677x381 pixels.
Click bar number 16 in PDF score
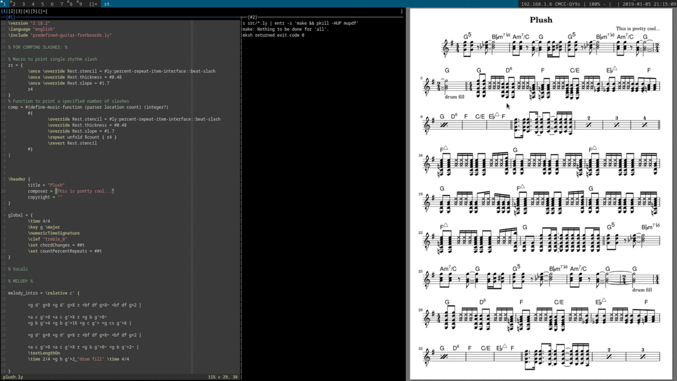point(420,155)
